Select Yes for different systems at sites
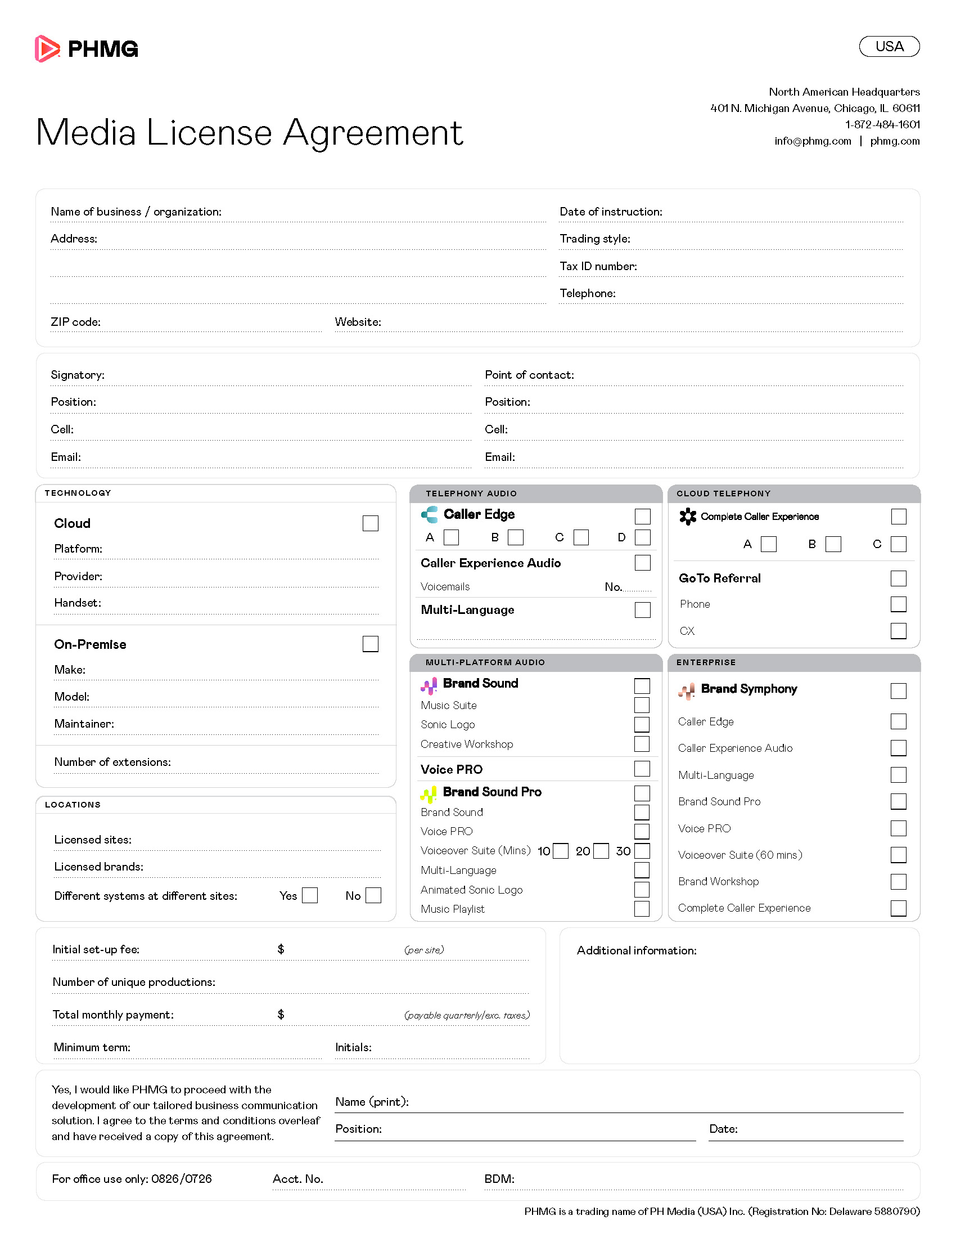Image resolution: width=956 pixels, height=1238 pixels. point(310,896)
